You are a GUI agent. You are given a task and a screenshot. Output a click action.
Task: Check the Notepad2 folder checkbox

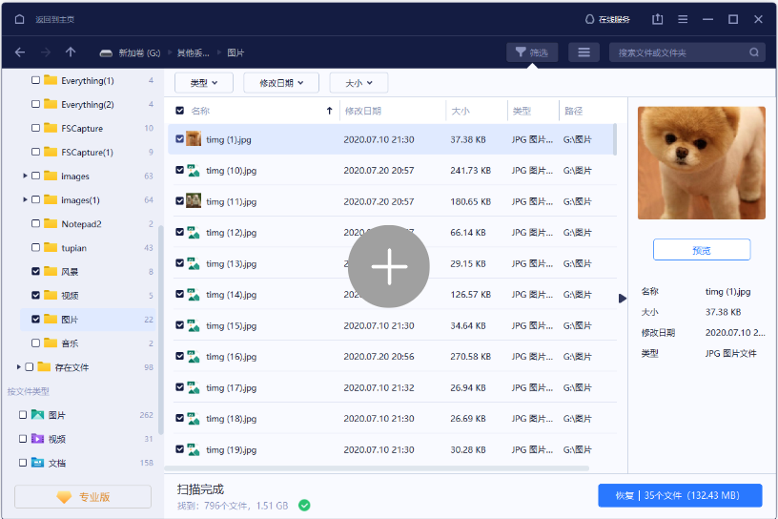click(36, 224)
